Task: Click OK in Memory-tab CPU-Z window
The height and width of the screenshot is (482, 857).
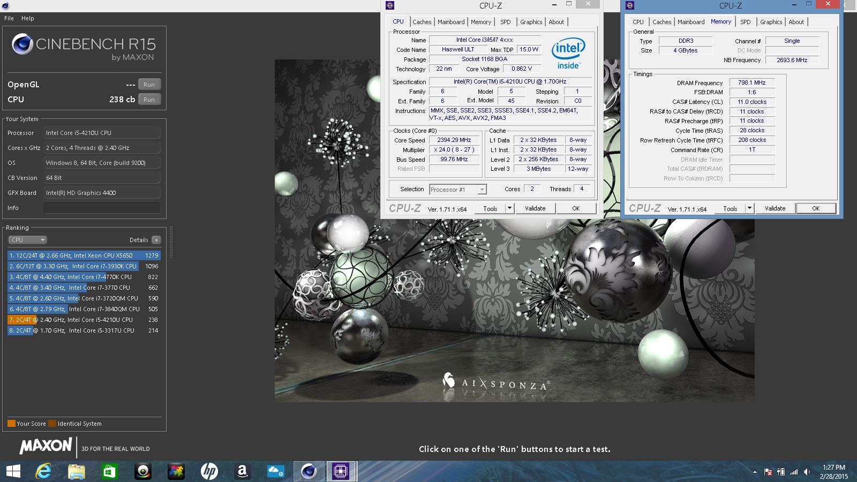Action: (x=816, y=209)
